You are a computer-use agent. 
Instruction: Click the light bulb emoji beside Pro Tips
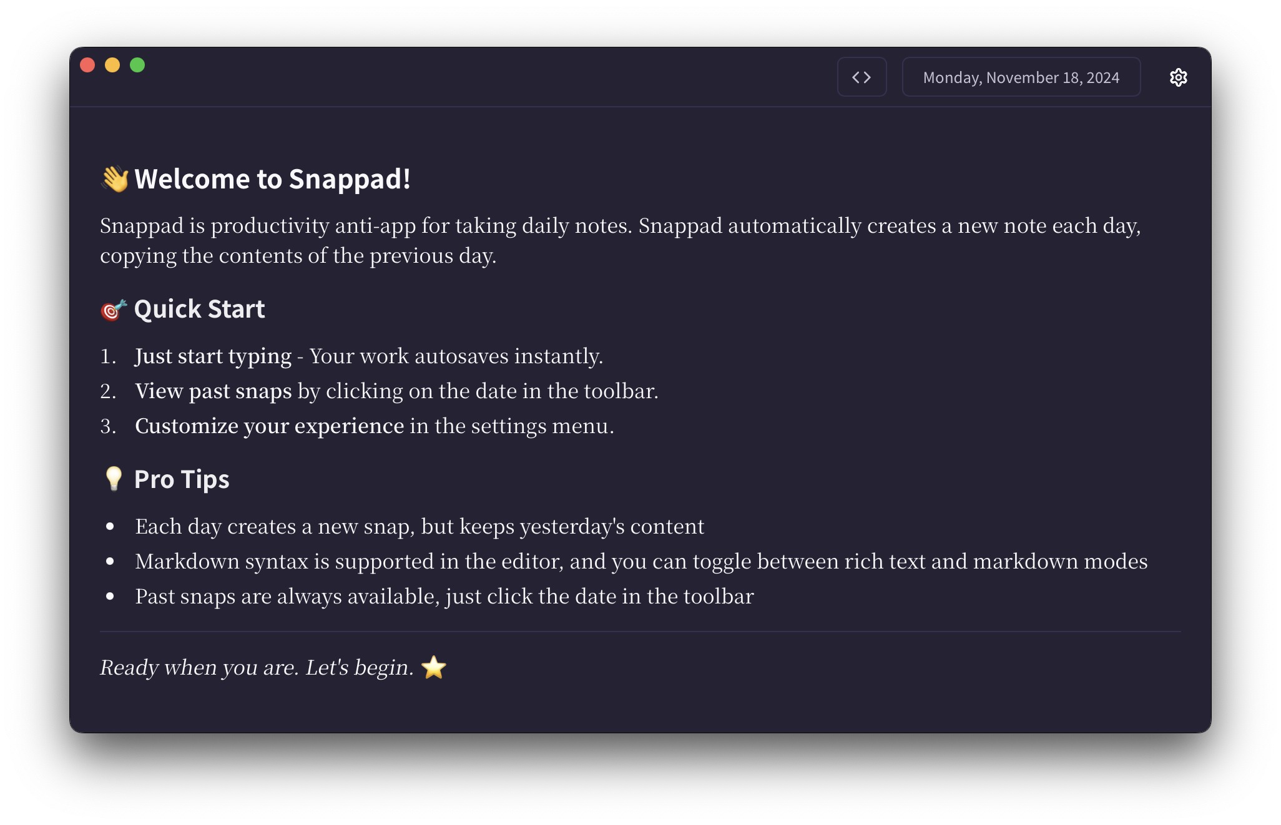(114, 479)
